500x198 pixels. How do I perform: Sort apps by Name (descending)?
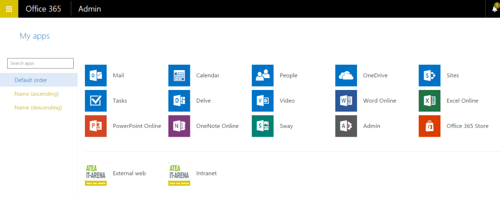[38, 107]
